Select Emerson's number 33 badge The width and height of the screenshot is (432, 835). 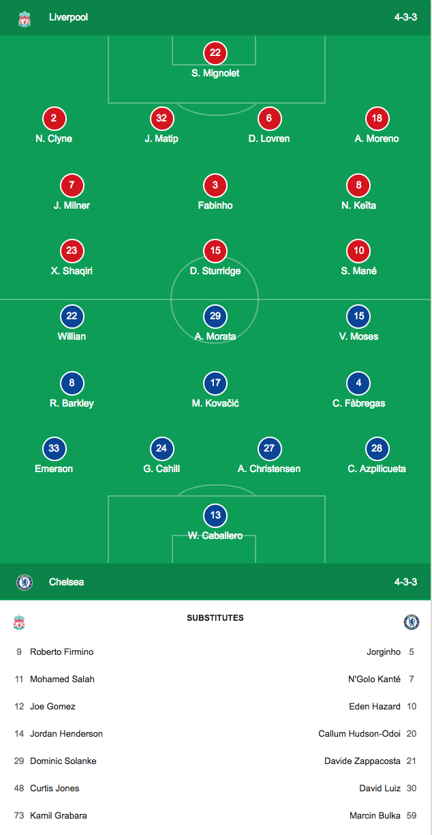54,449
